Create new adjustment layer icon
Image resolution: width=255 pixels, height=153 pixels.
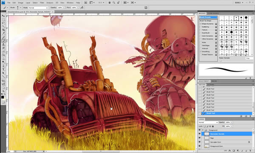point(238,151)
